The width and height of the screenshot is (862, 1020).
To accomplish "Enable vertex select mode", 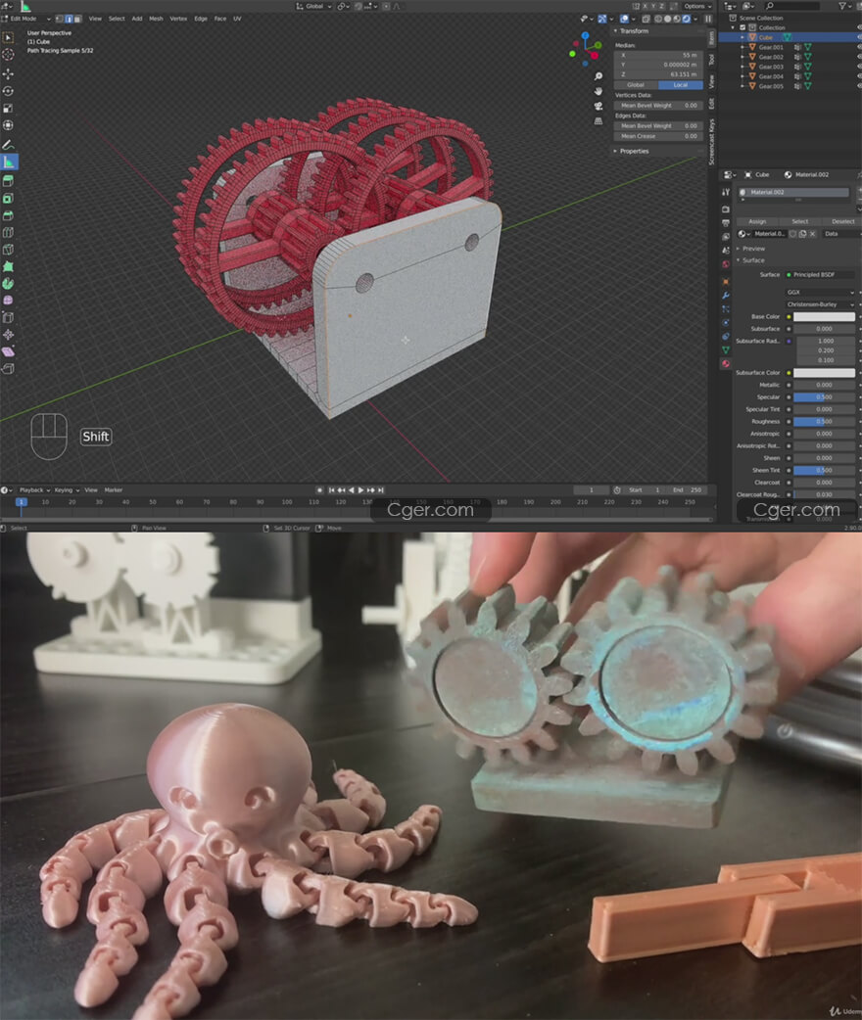I will [x=59, y=19].
